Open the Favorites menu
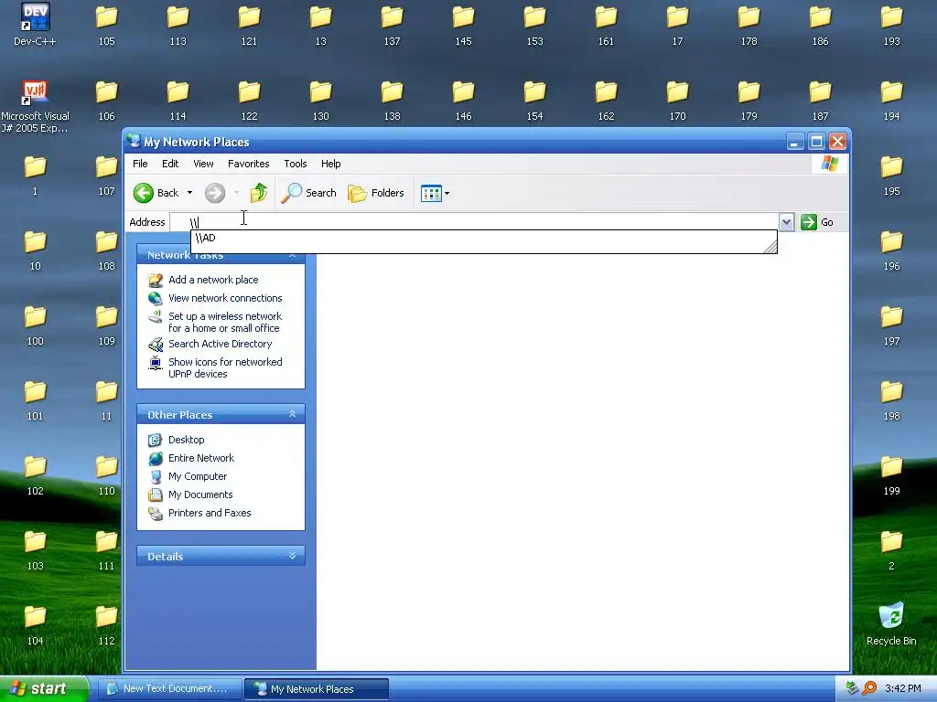937x702 pixels. click(x=249, y=164)
